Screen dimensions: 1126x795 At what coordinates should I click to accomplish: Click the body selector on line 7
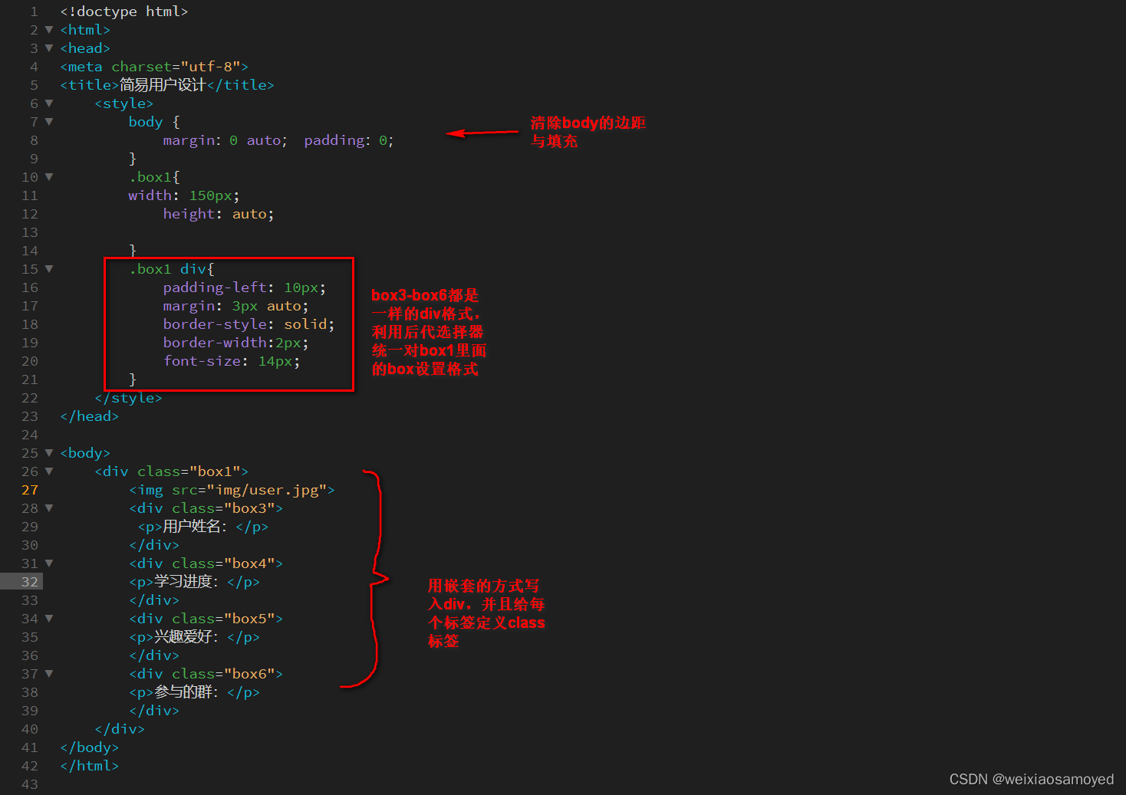(x=146, y=122)
